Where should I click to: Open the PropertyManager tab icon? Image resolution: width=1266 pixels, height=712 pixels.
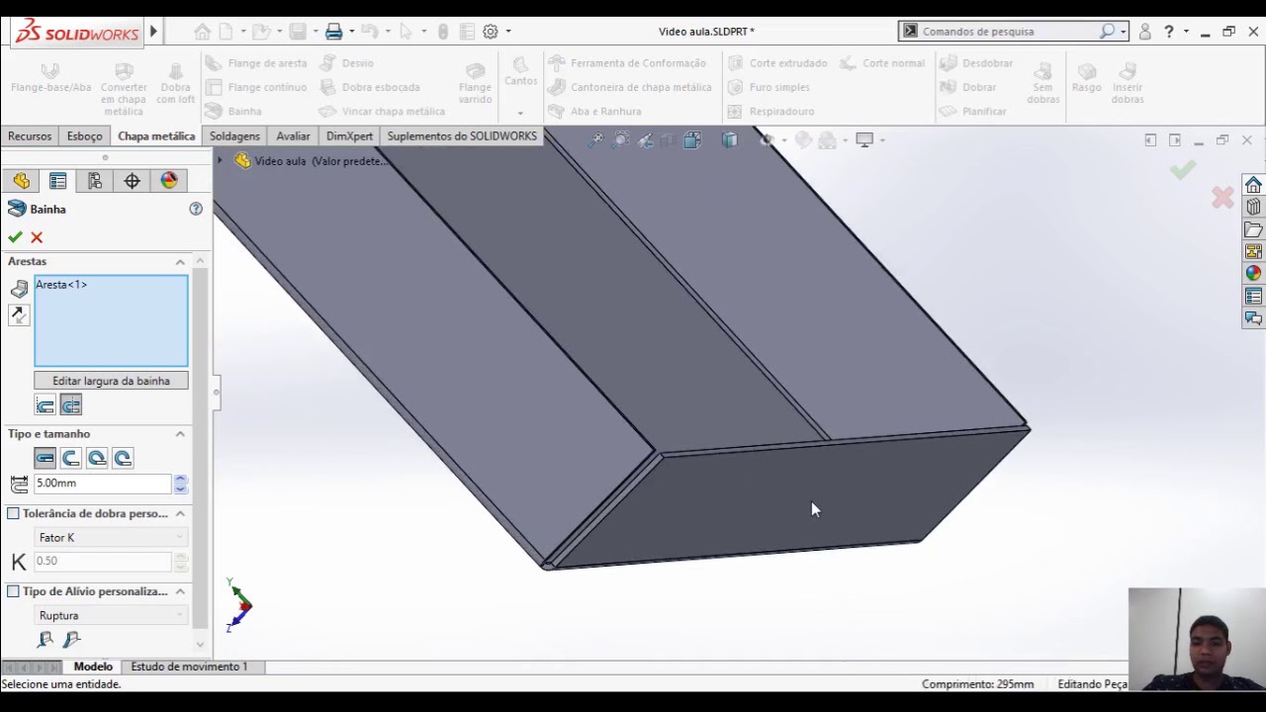pyautogui.click(x=58, y=181)
